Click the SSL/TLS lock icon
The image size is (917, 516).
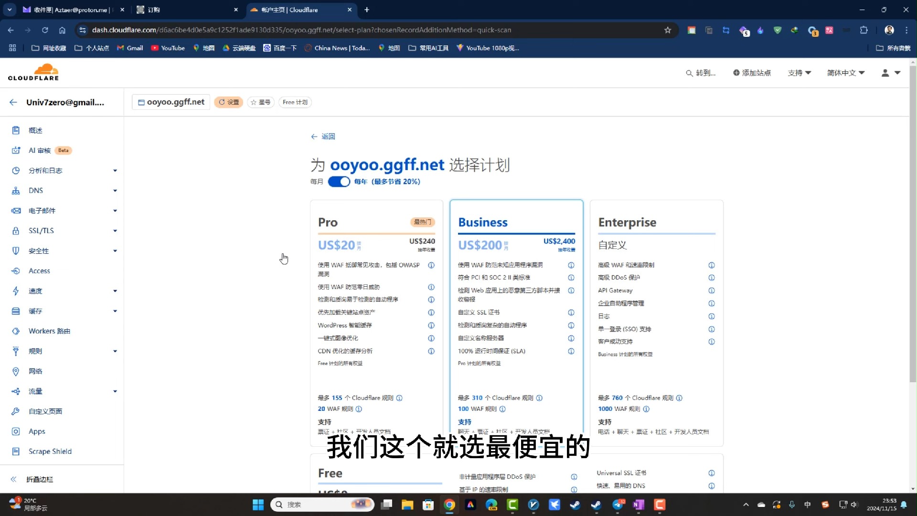point(16,231)
